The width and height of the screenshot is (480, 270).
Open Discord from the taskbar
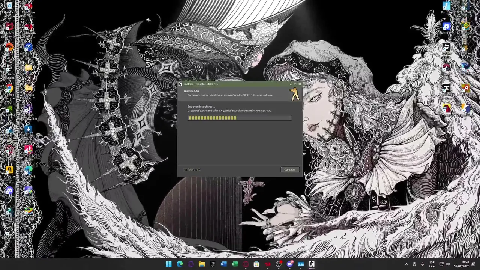click(289, 264)
